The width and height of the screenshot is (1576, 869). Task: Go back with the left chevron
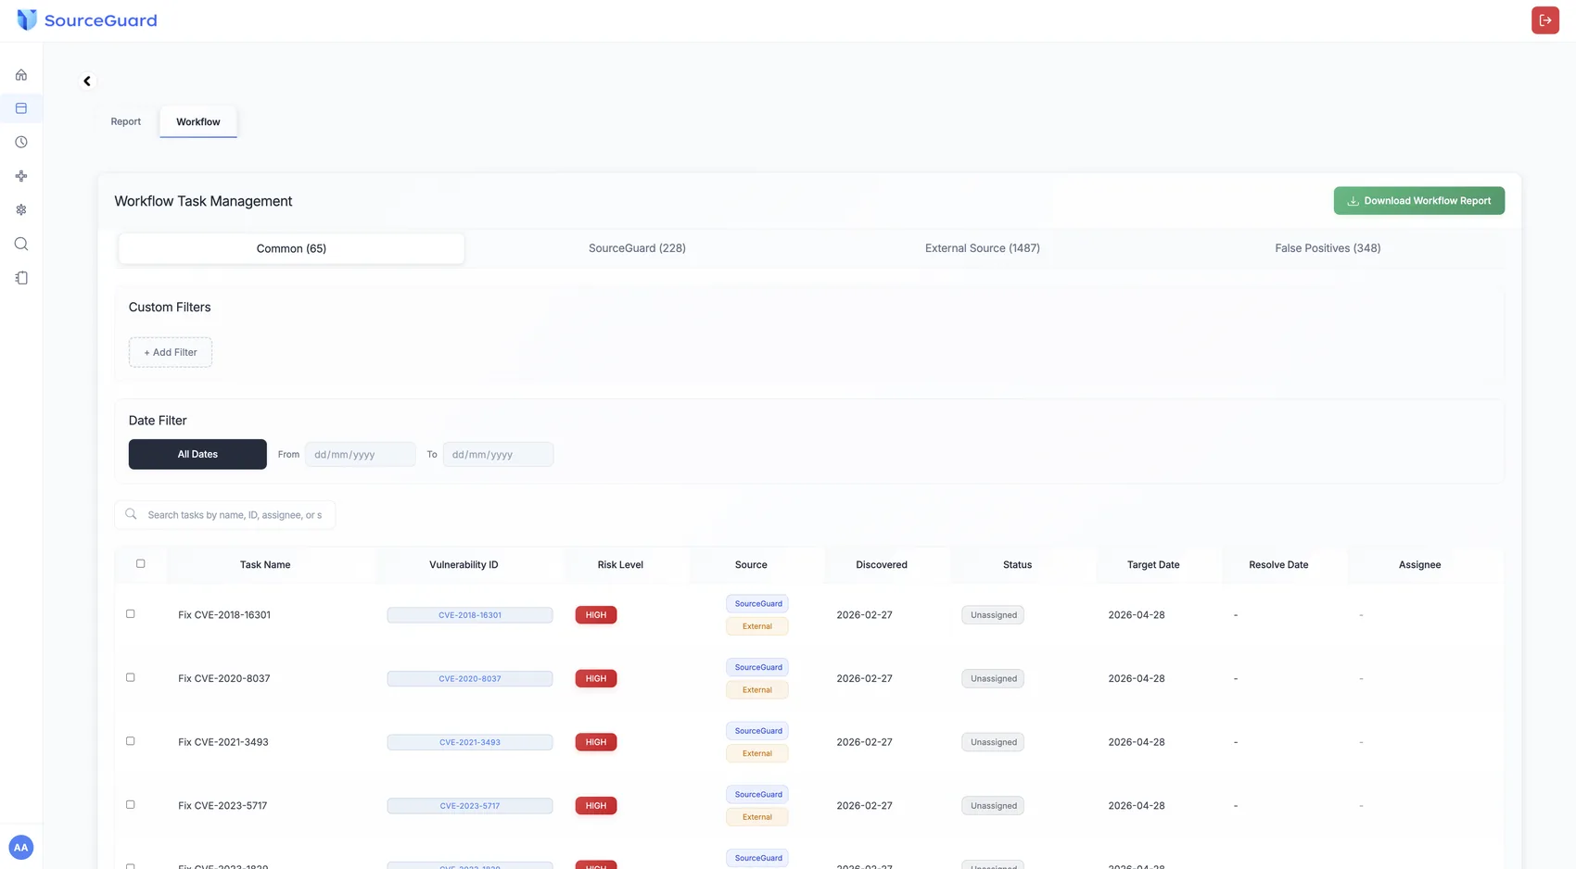click(87, 82)
